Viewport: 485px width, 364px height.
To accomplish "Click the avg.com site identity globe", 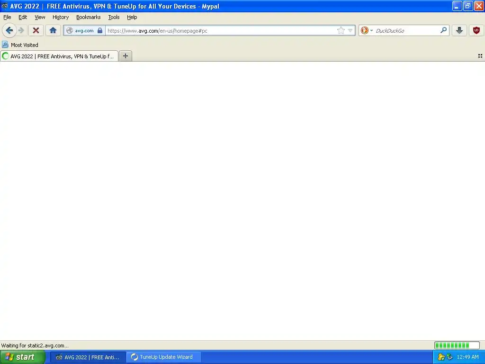I will coord(70,30).
